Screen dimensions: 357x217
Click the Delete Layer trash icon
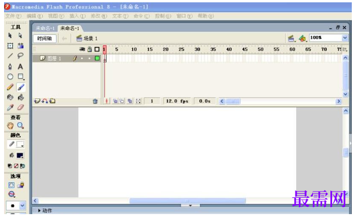(95, 101)
